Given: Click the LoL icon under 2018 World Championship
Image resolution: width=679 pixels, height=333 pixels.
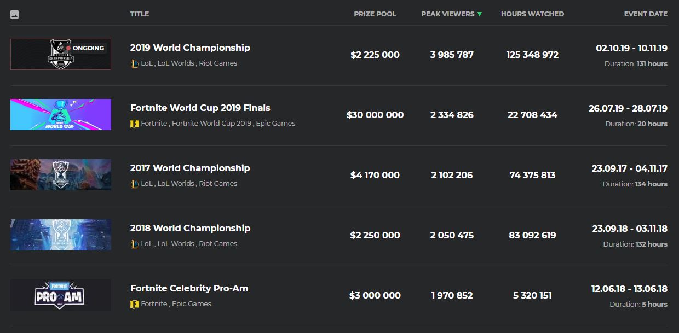Looking at the screenshot, I should 135,244.
